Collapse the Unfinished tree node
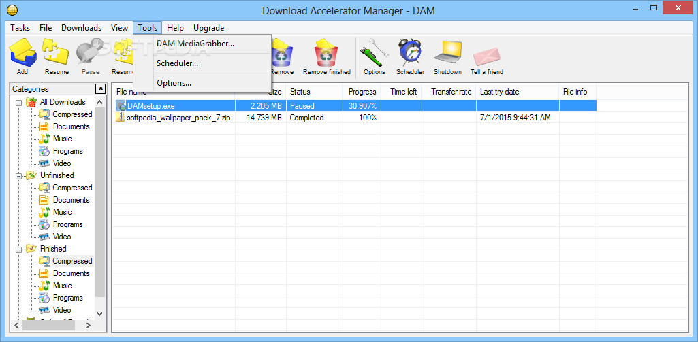 pyautogui.click(x=18, y=175)
